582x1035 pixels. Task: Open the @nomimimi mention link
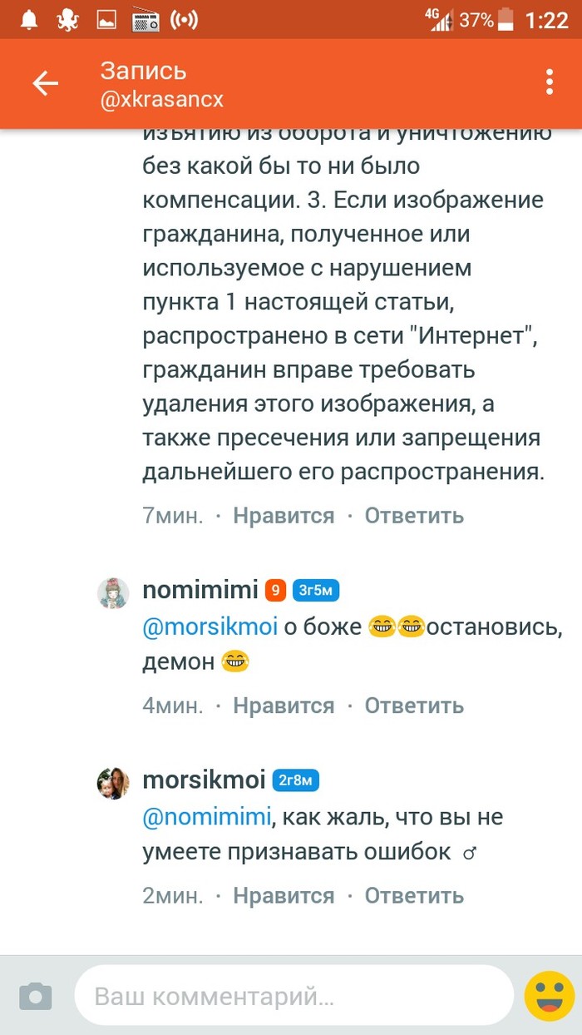(x=207, y=818)
